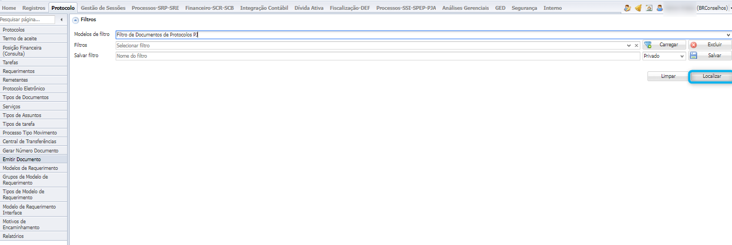732x245 pixels.
Task: Collapse the sidebar with the left arrow
Action: click(x=62, y=20)
